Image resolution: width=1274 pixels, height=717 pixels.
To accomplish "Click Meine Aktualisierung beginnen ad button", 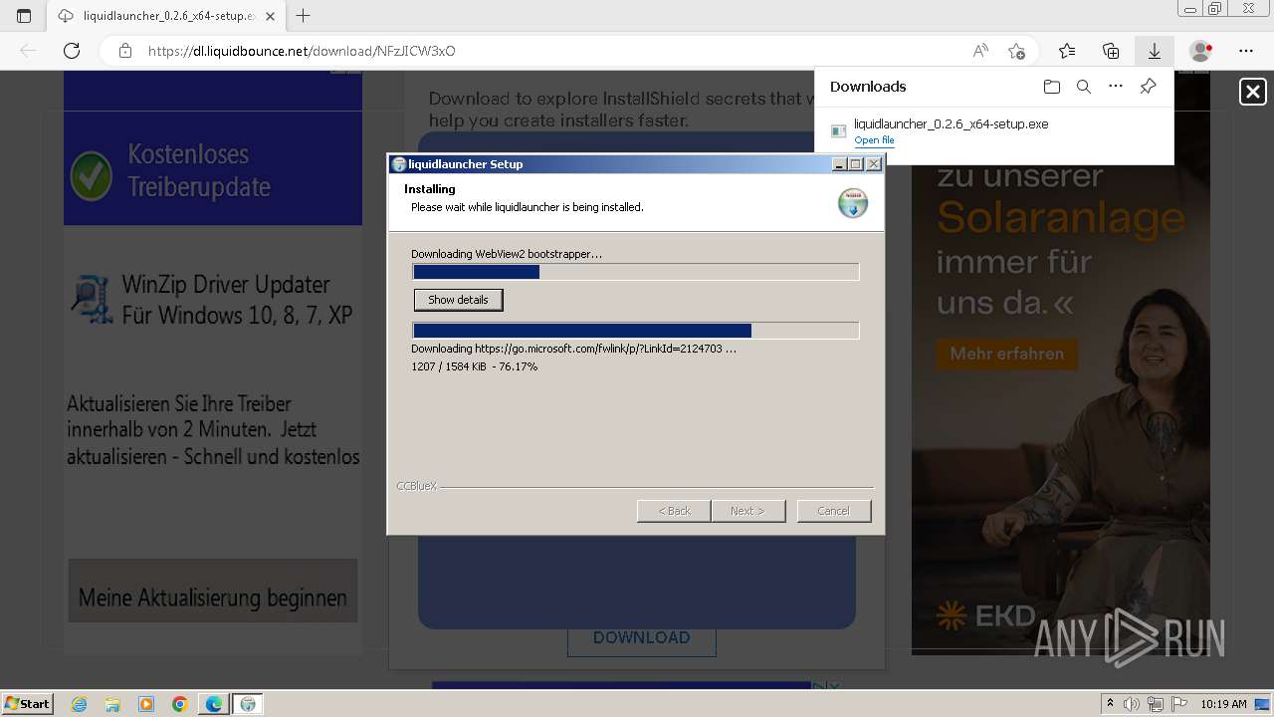I will pos(213,591).
